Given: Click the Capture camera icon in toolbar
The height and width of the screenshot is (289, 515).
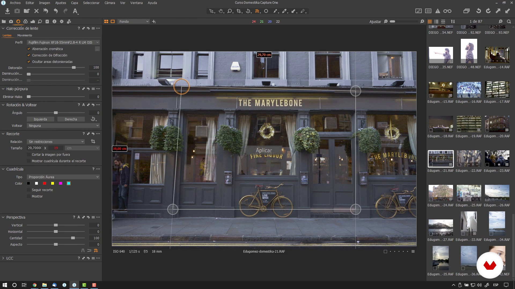Looking at the screenshot, I should [x=17, y=11].
